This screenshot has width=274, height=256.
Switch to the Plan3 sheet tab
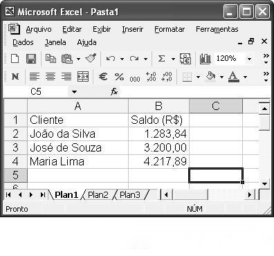[130, 195]
